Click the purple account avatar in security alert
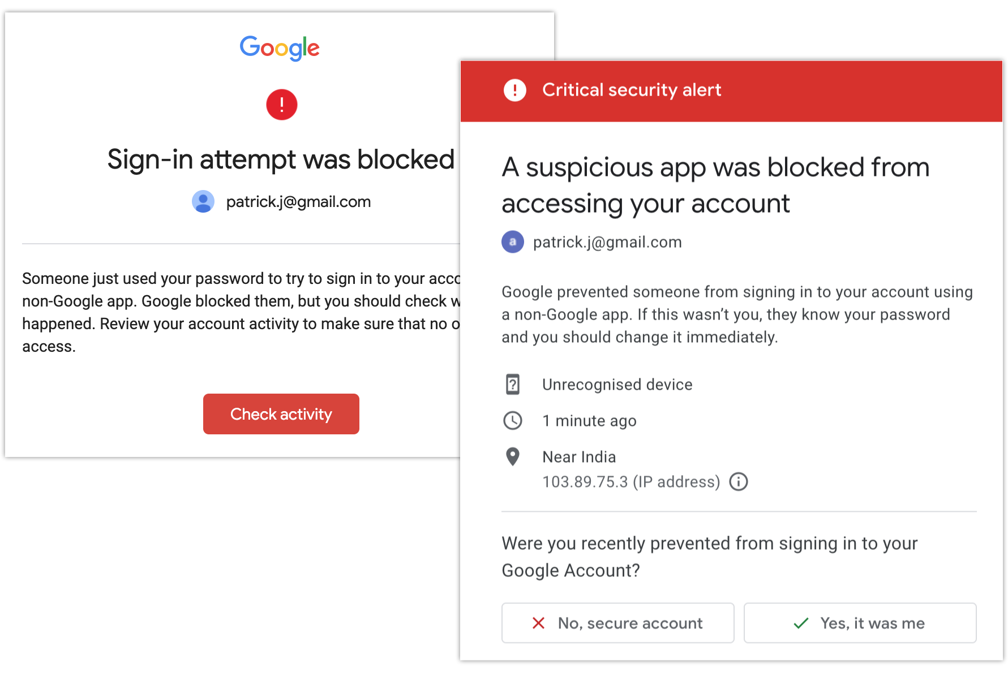Screen dimensions: 1008x673 click(513, 242)
